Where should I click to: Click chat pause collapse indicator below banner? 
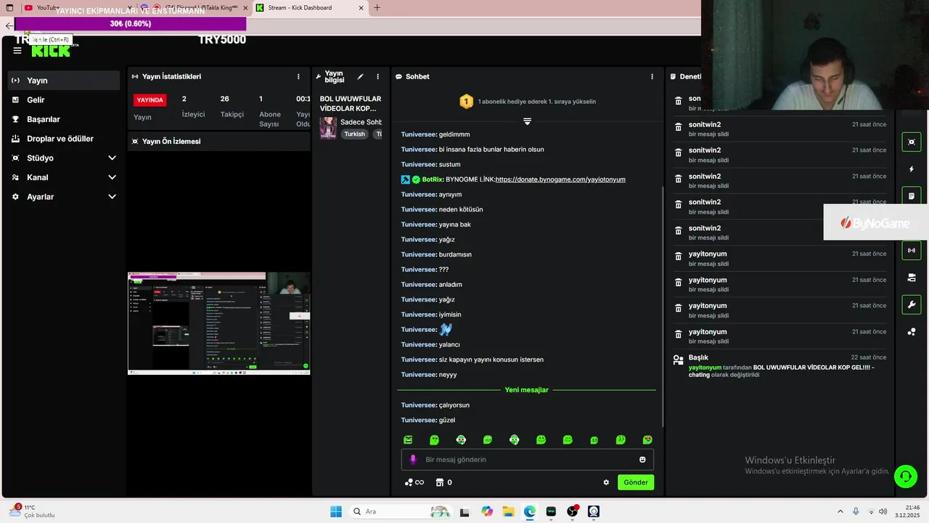tap(527, 121)
